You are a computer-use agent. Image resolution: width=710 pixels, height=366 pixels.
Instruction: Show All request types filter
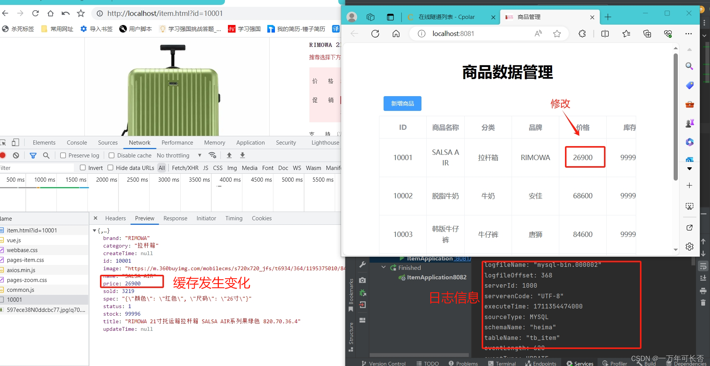(x=162, y=168)
